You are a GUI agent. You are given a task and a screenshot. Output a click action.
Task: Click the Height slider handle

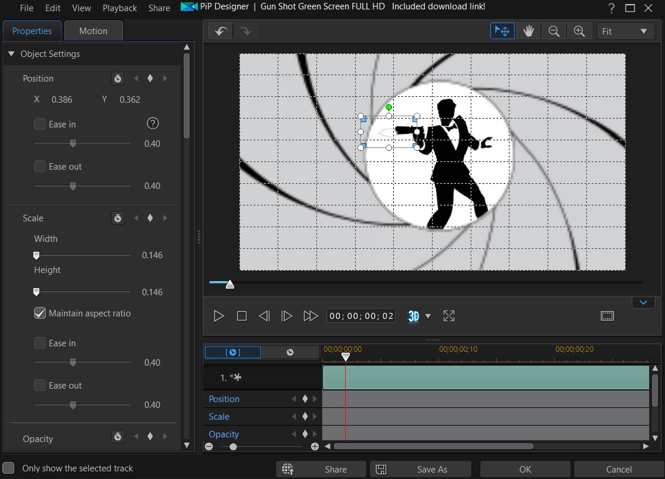(x=36, y=292)
